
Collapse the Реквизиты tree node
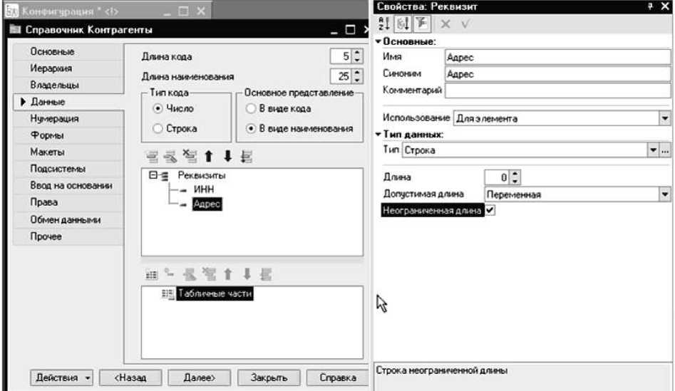tap(153, 175)
